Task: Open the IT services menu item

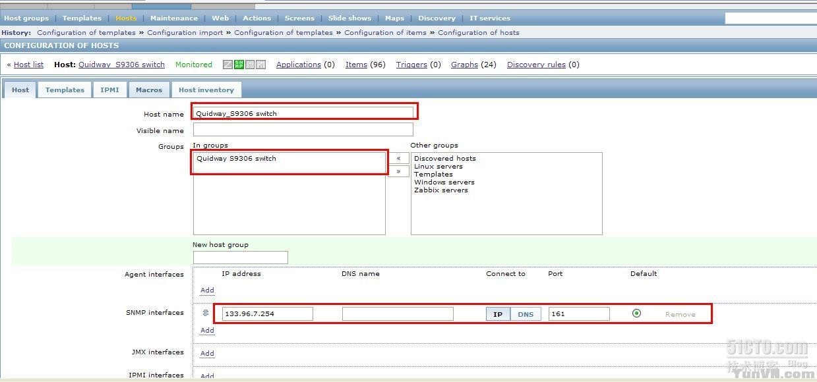Action: pyautogui.click(x=489, y=18)
